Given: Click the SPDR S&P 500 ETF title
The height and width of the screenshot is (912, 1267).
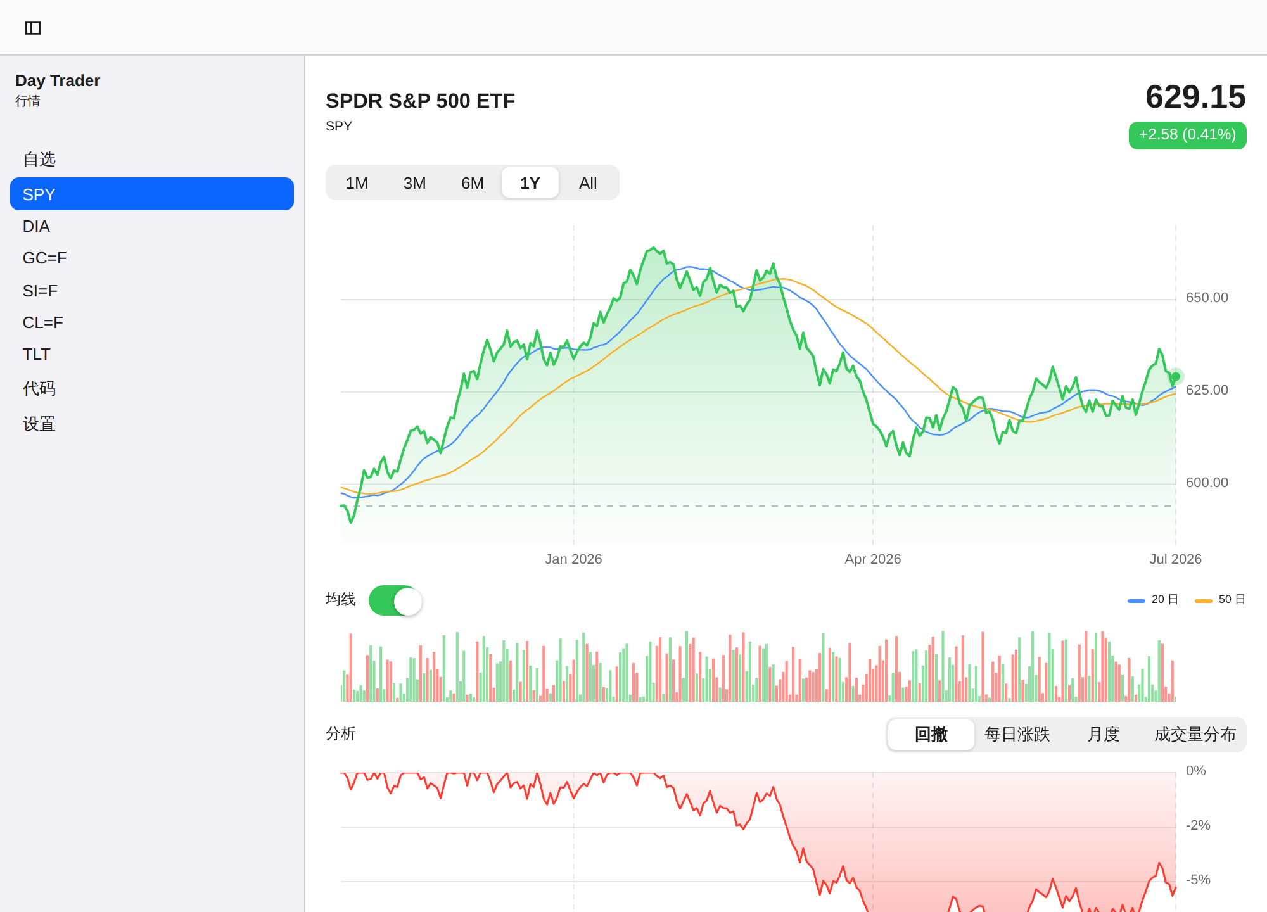Looking at the screenshot, I should tap(420, 101).
